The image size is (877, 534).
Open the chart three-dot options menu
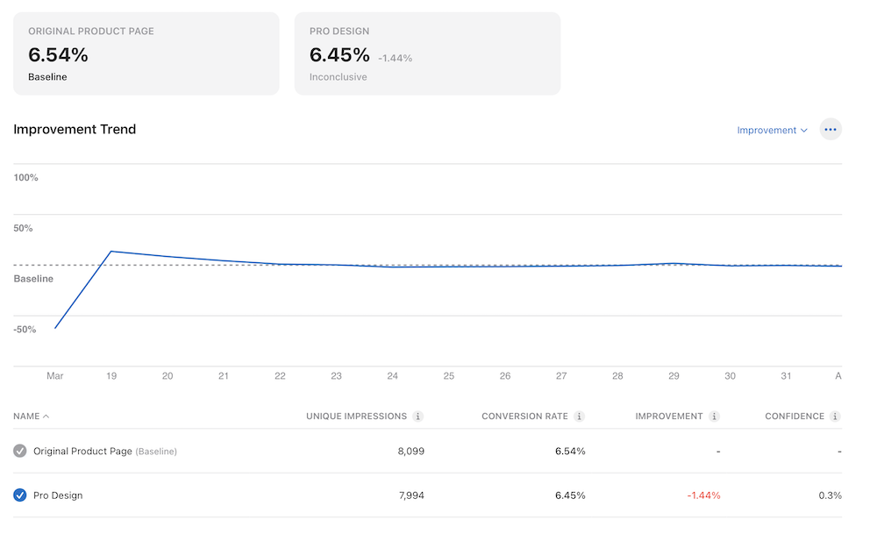pyautogui.click(x=831, y=129)
